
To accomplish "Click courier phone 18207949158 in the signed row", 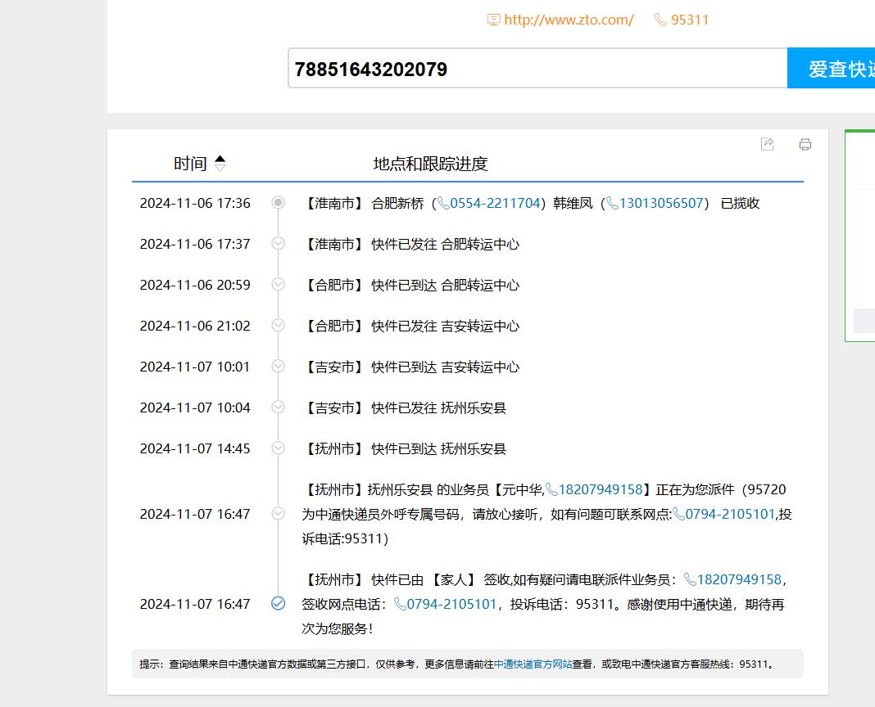I will tap(739, 579).
